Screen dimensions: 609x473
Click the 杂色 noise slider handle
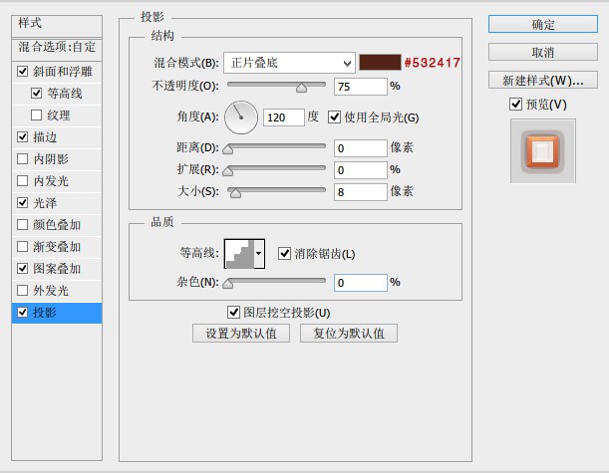[228, 284]
